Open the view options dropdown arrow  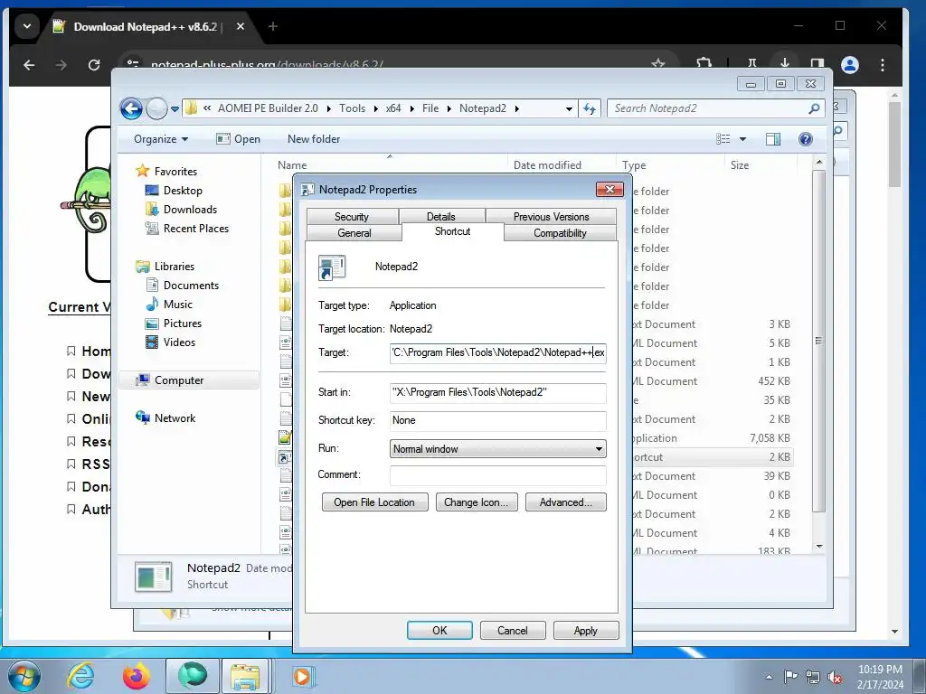click(743, 139)
